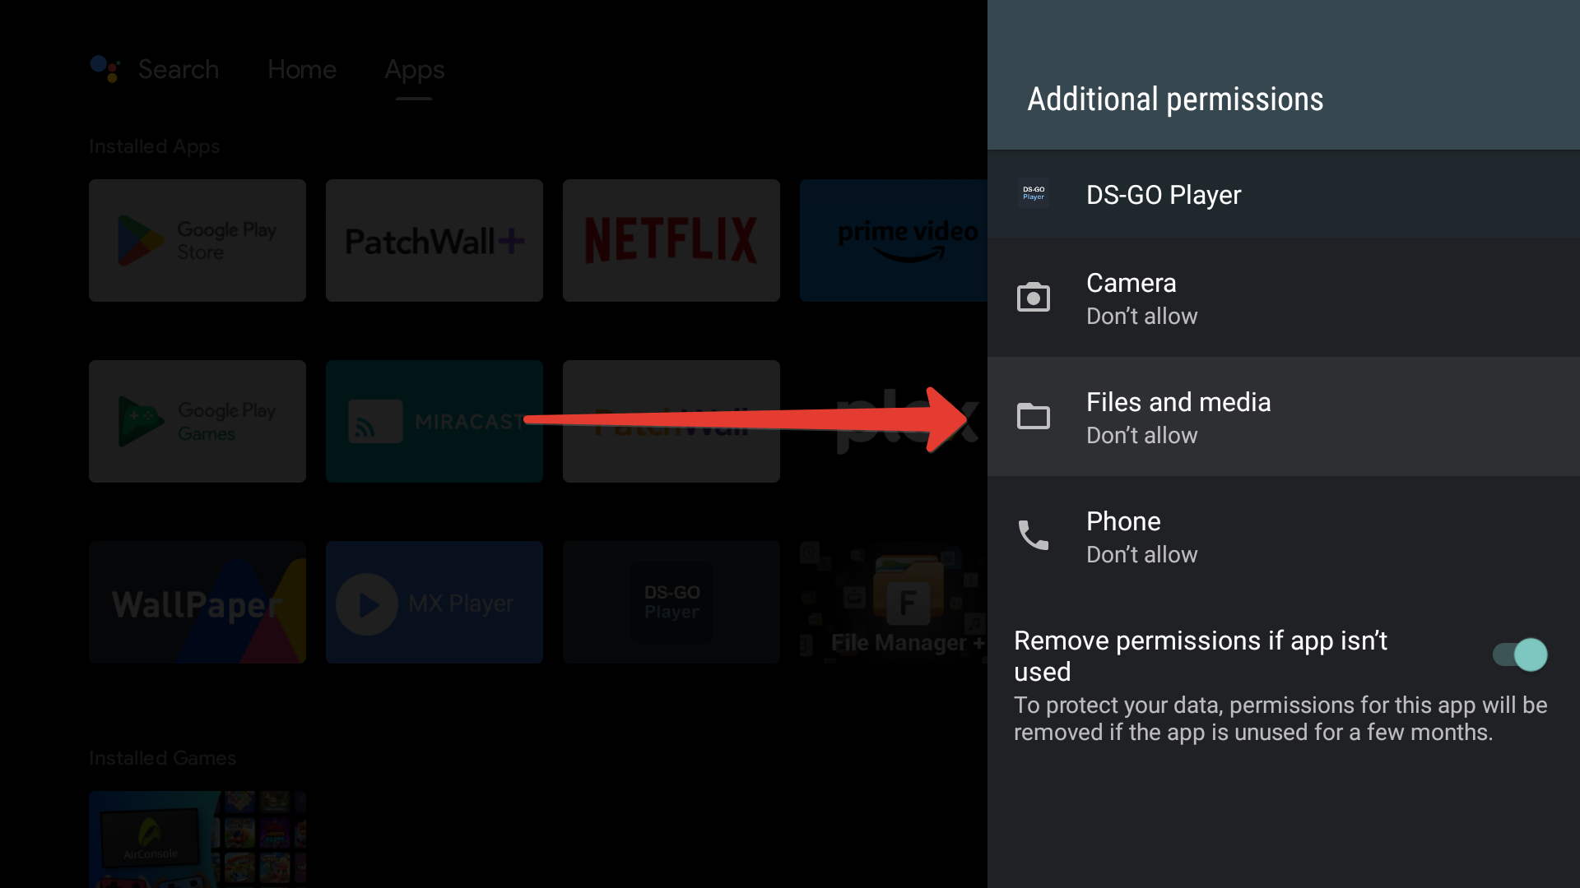Viewport: 1580px width, 888px height.
Task: Open Miracast app icon
Action: (x=434, y=421)
